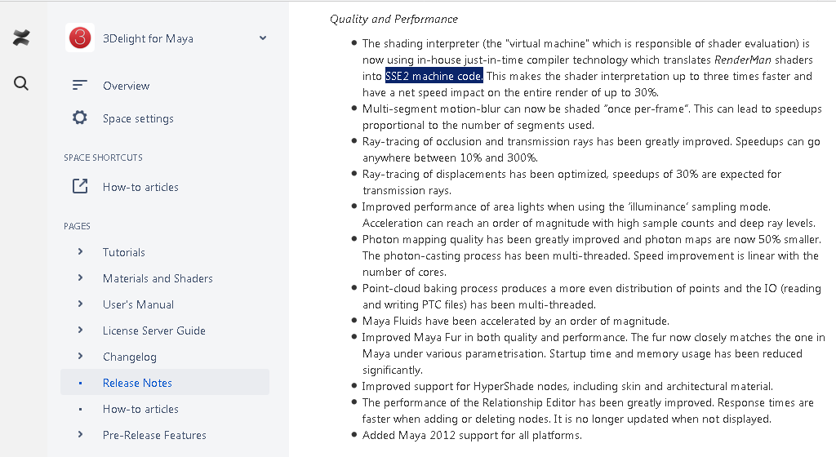Go to Space settings
836x457 pixels.
click(138, 118)
